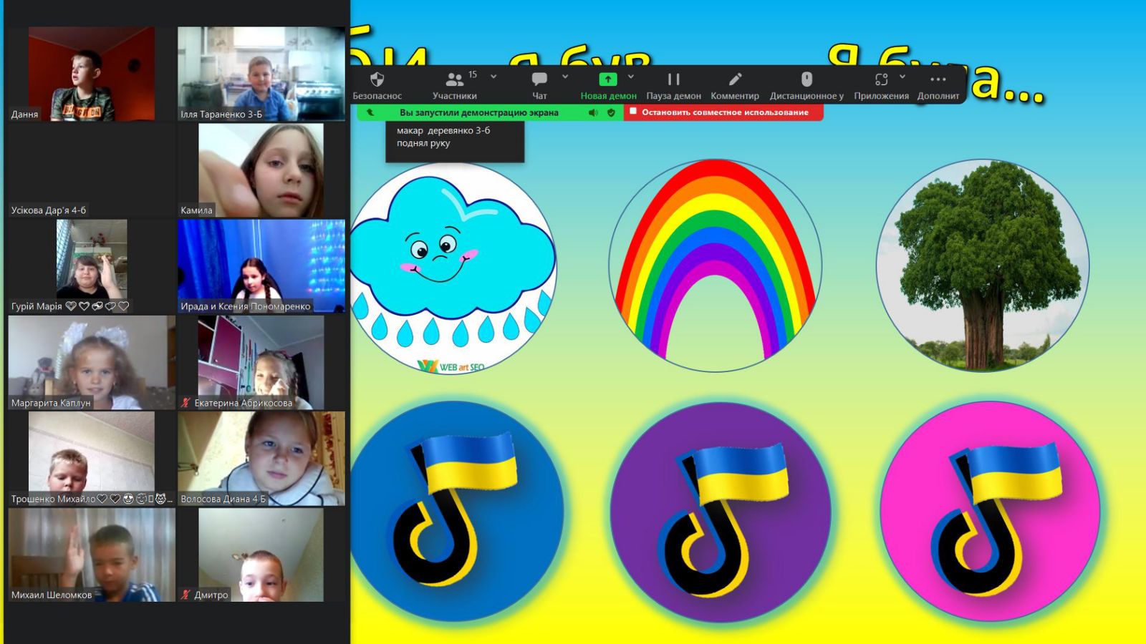This screenshot has height=644, width=1146.
Task: Open the Участники participants panel
Action: click(455, 85)
